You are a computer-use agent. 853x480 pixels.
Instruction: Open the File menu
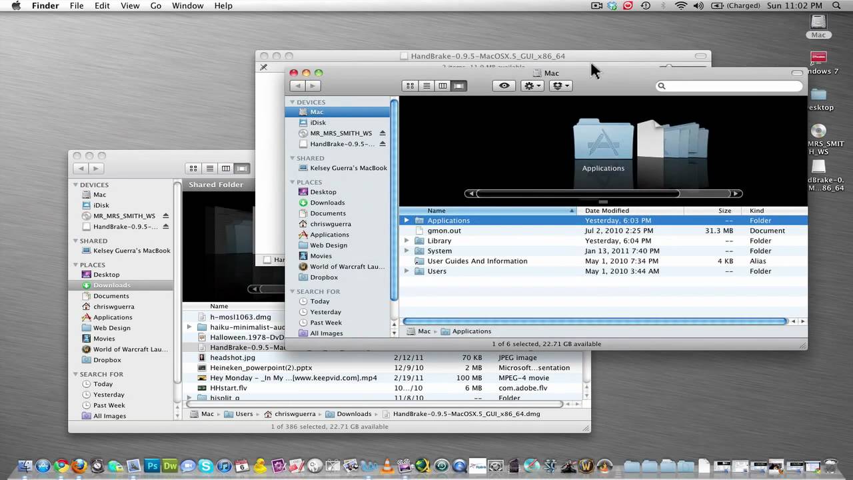pos(77,5)
